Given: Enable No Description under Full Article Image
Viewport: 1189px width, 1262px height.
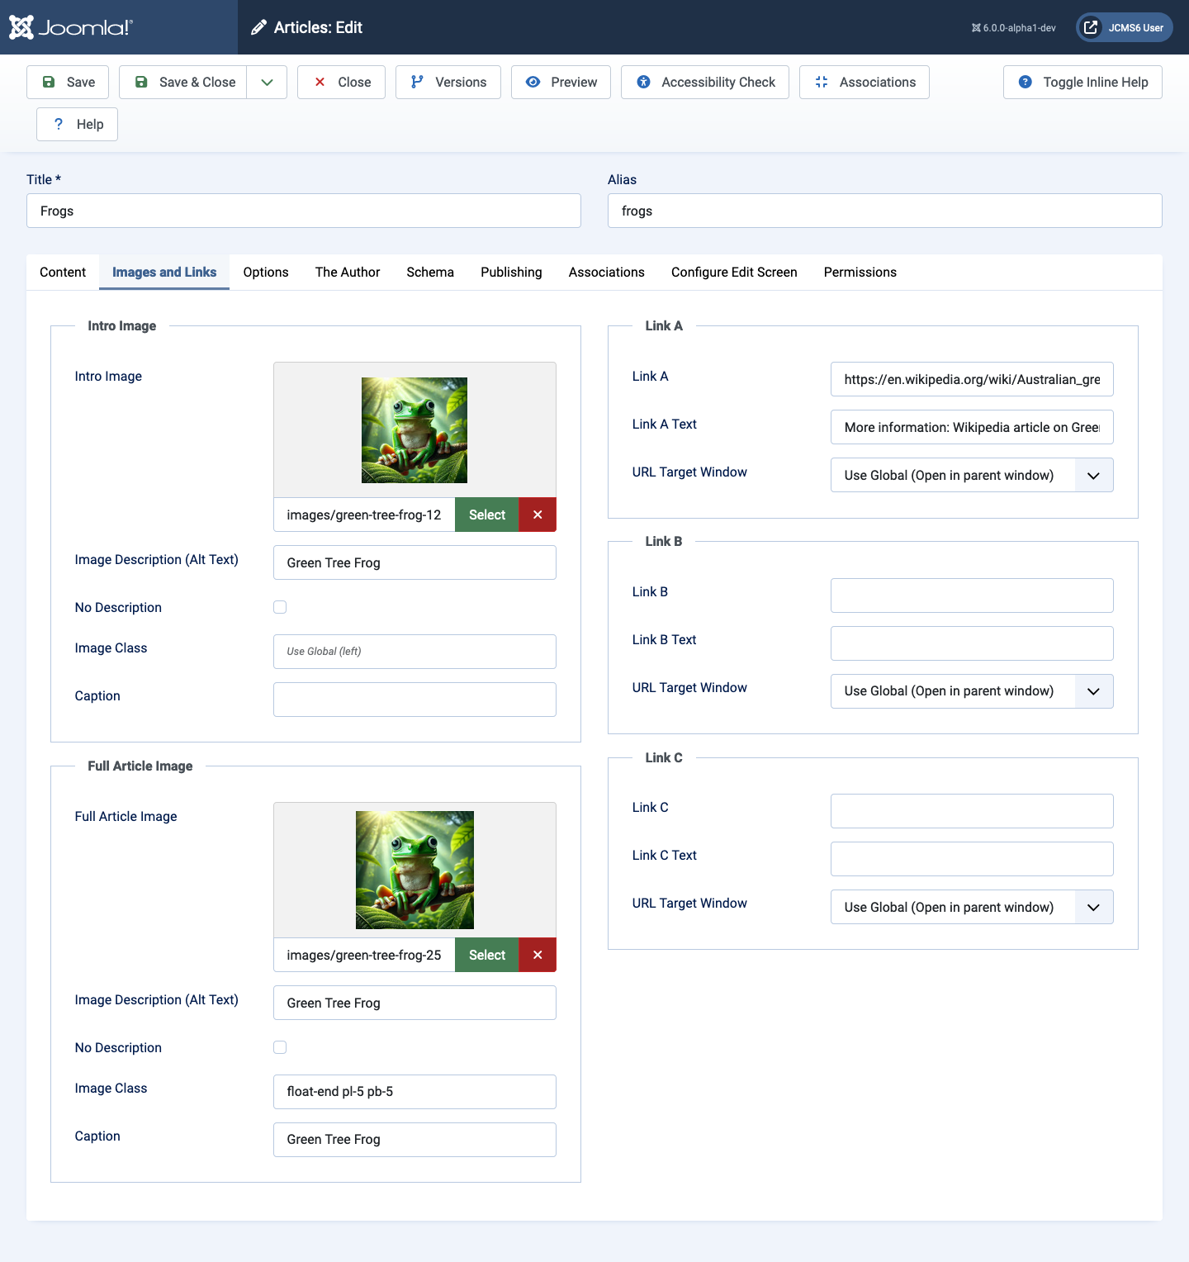Looking at the screenshot, I should (280, 1046).
